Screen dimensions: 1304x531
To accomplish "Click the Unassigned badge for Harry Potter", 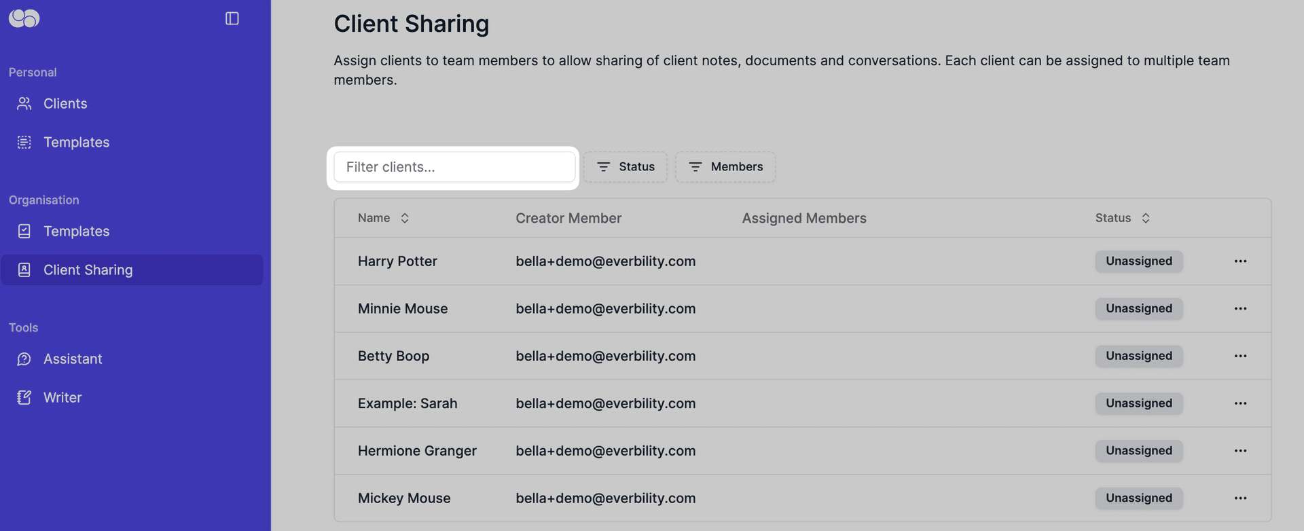I will pyautogui.click(x=1139, y=261).
